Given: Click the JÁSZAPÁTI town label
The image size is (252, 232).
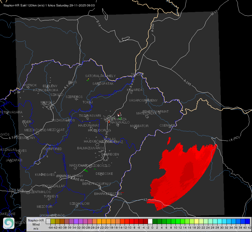Looking at the screenshot, I should pyautogui.click(x=14, y=160).
